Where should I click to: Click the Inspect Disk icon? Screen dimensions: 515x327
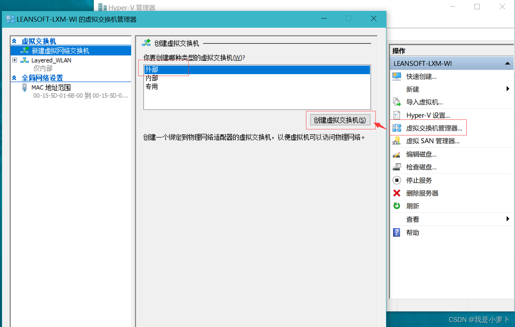(x=397, y=167)
